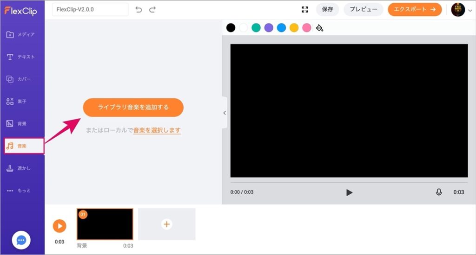Image resolution: width=476 pixels, height=255 pixels.
Task: Play the storyboard from orange play button
Action: 59,226
